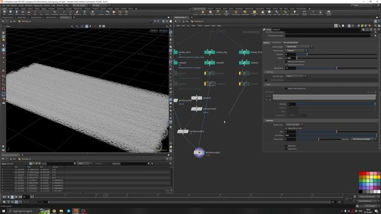Jump to the last frame
Screen dimensions: 381x214
tap(20, 197)
